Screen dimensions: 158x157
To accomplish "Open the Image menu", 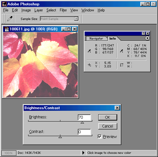I will [26, 10].
